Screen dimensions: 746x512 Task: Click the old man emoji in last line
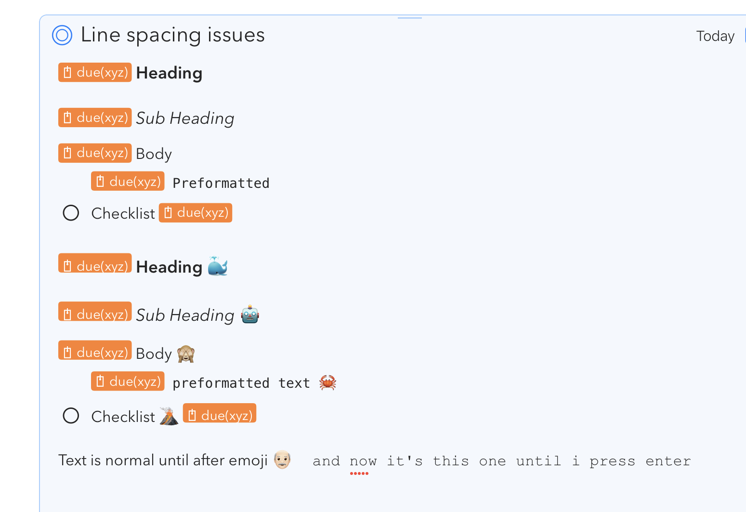pyautogui.click(x=283, y=459)
